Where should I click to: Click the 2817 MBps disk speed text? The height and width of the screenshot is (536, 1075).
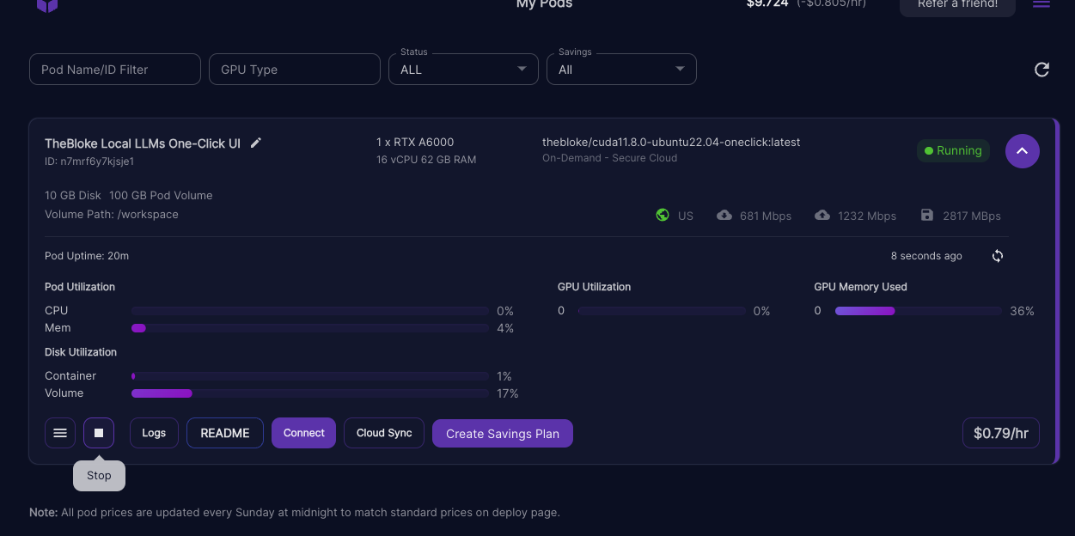[x=972, y=216]
